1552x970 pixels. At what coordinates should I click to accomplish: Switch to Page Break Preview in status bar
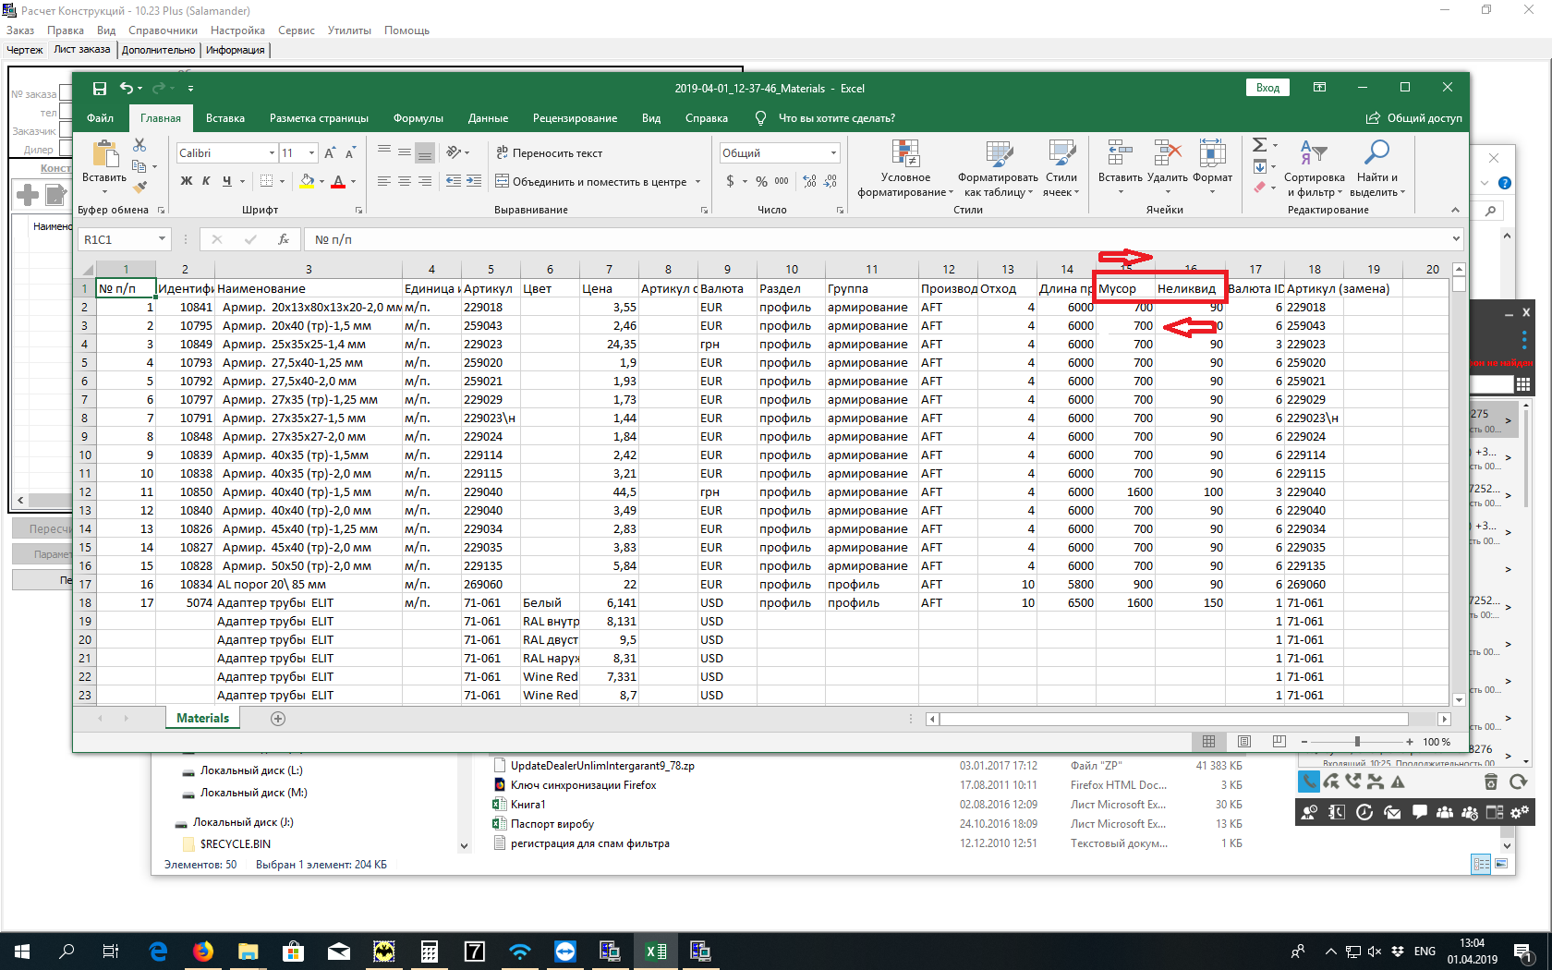(x=1279, y=742)
